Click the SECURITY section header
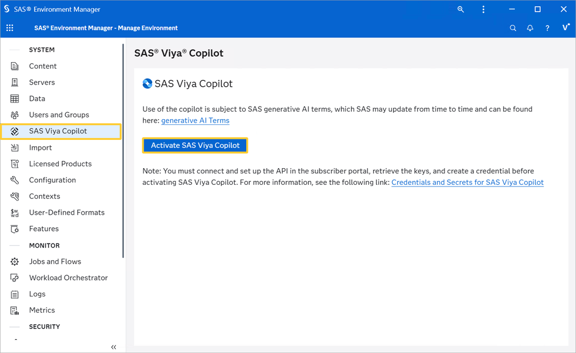576x353 pixels. pyautogui.click(x=44, y=327)
